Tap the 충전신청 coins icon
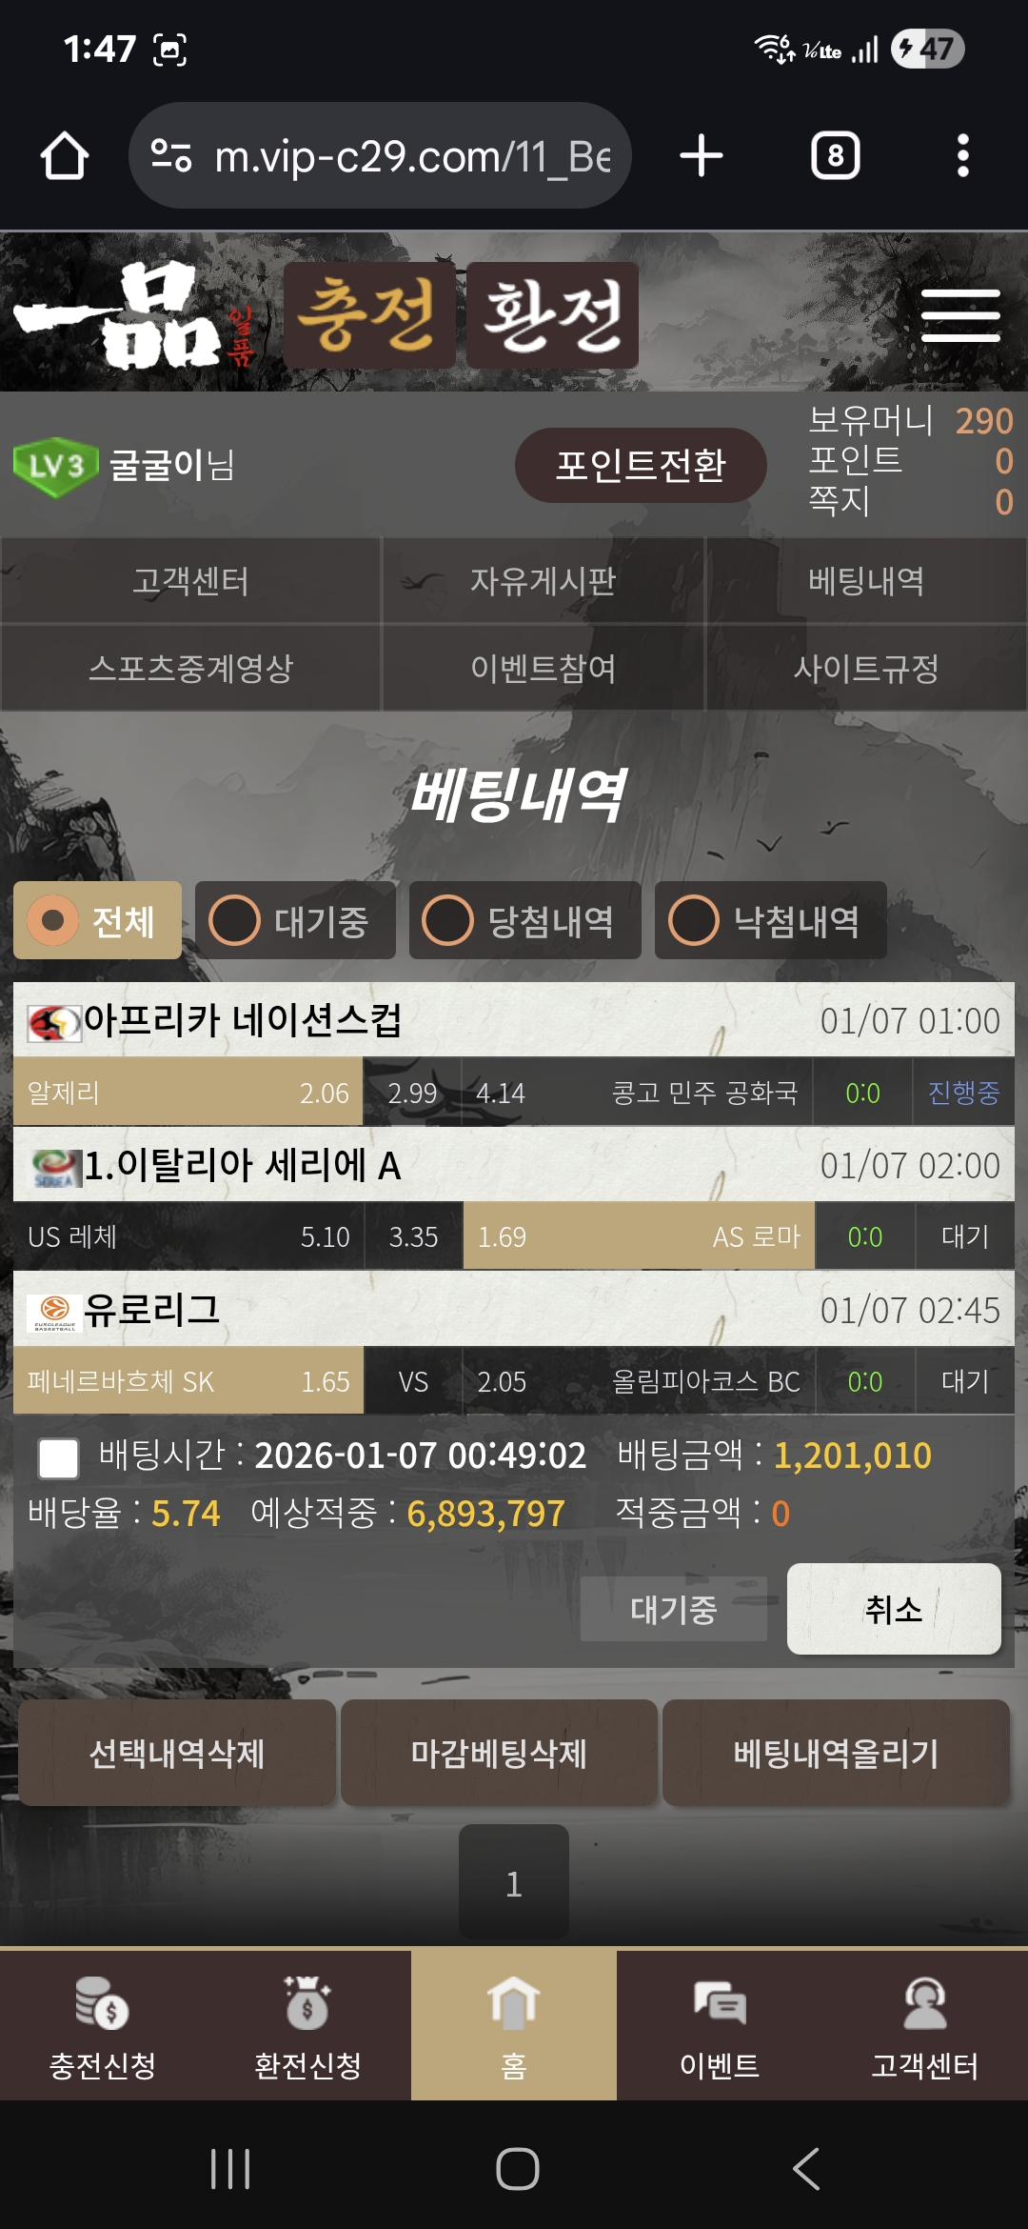The width and height of the screenshot is (1028, 2229). pos(102,2002)
